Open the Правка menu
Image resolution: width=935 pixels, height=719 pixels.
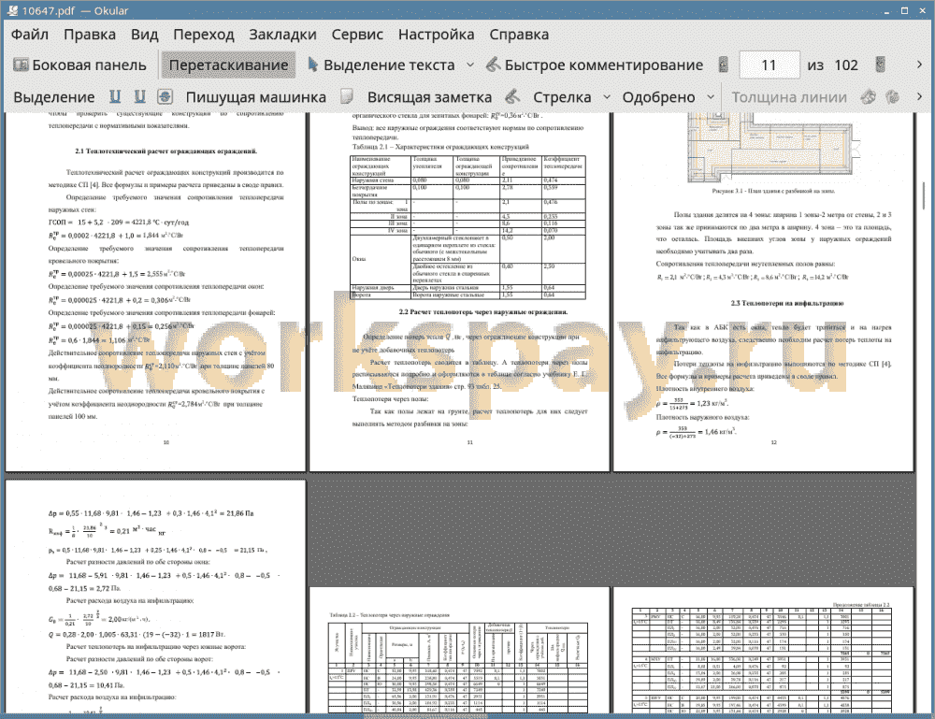[90, 35]
